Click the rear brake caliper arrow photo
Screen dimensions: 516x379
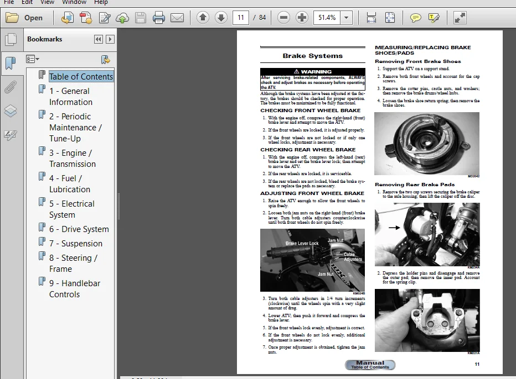(x=427, y=234)
